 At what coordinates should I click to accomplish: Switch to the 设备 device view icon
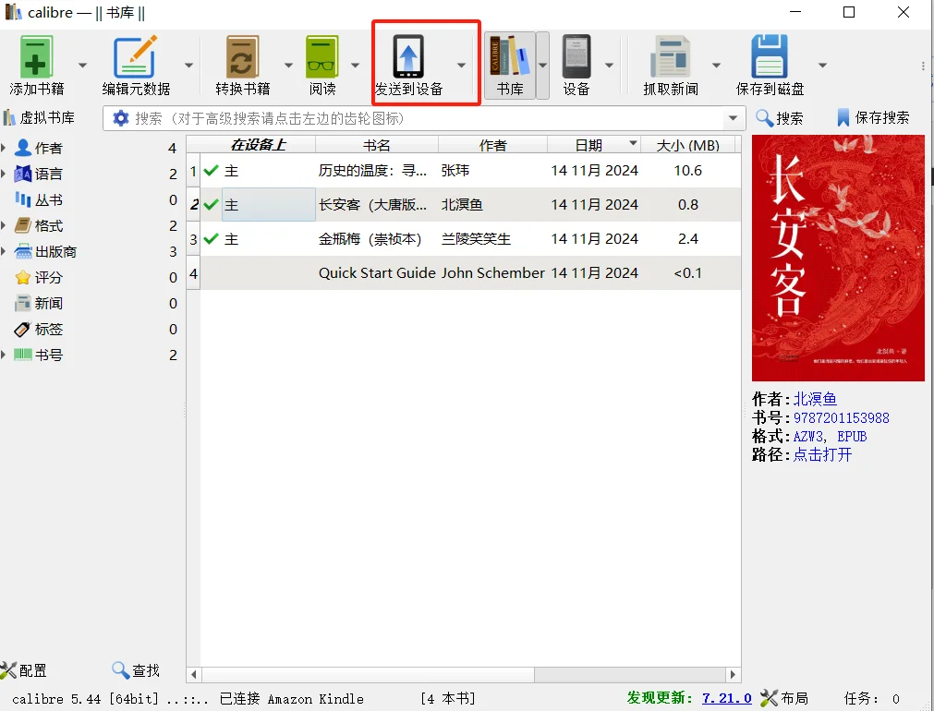(x=576, y=57)
